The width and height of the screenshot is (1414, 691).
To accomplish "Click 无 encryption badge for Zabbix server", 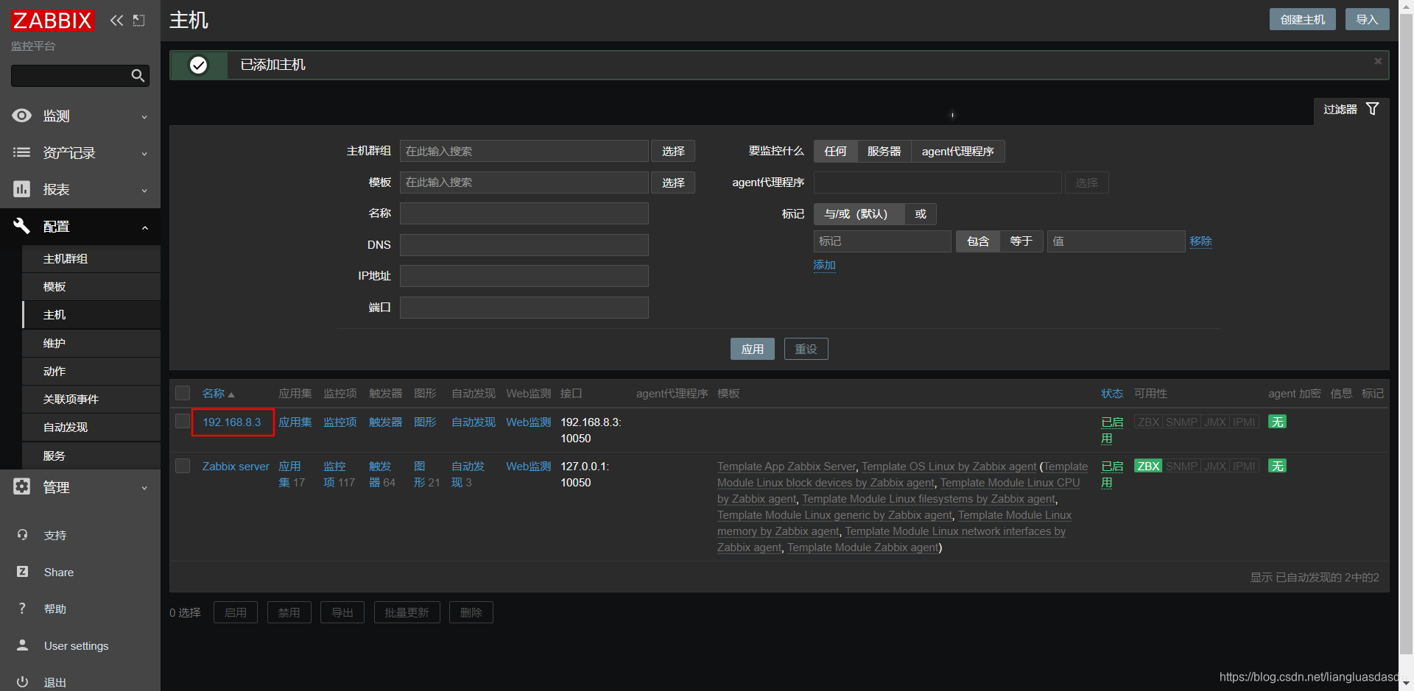I will (x=1277, y=466).
